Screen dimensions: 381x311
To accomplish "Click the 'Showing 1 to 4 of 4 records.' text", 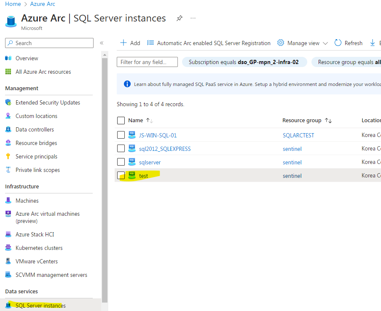I will pyautogui.click(x=150, y=104).
